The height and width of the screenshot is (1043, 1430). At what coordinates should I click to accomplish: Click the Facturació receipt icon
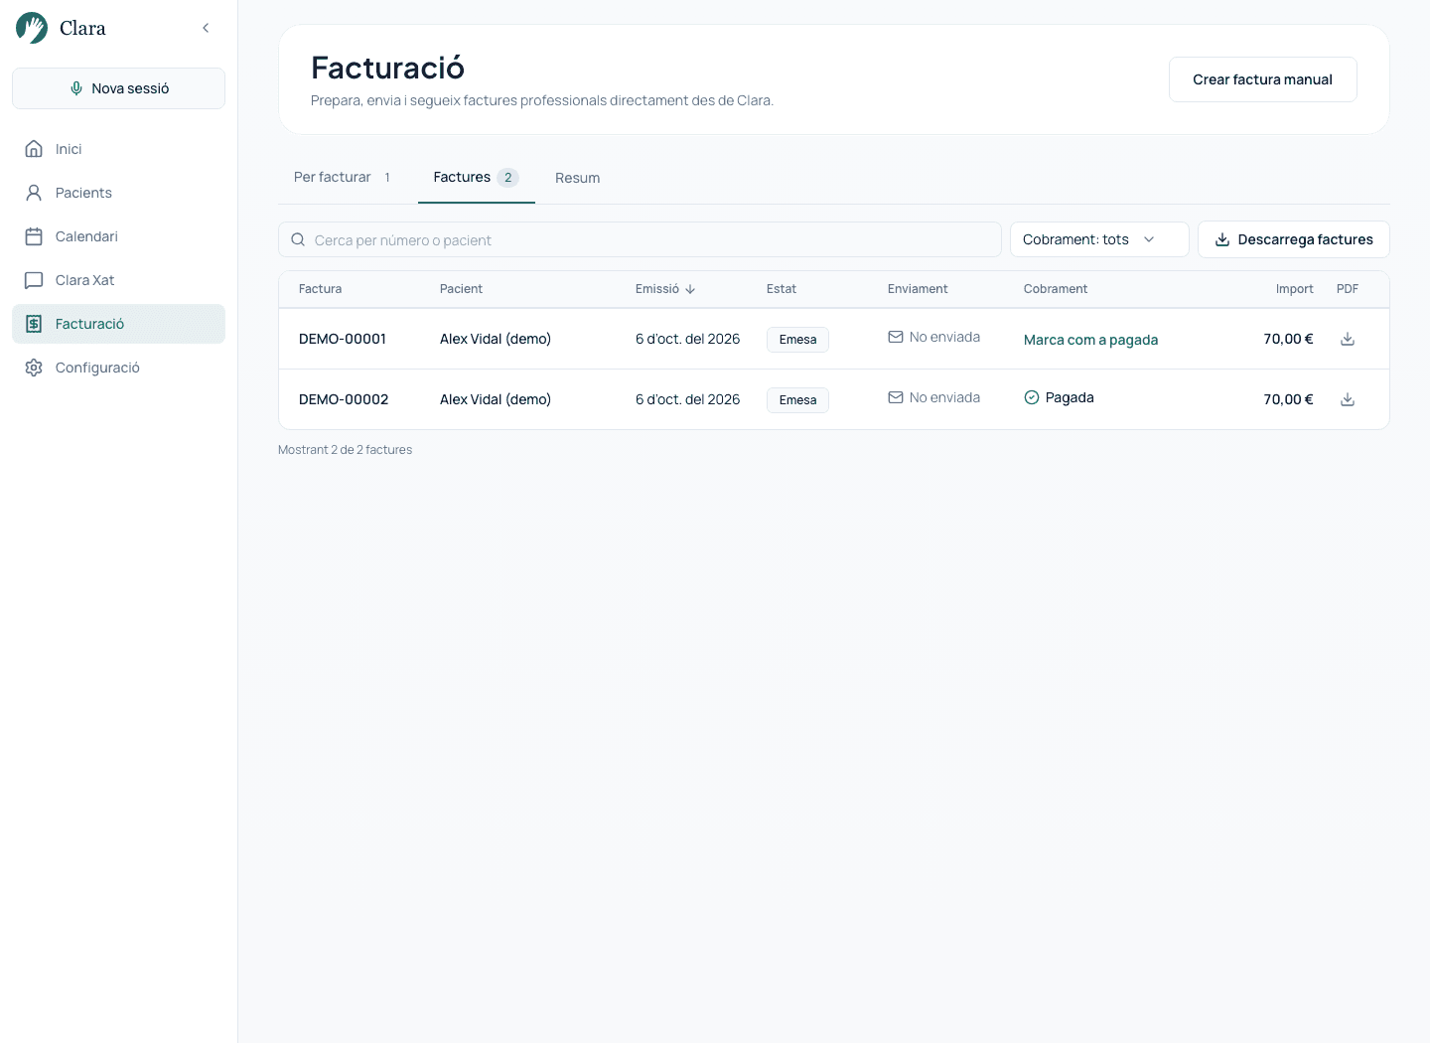click(x=34, y=324)
